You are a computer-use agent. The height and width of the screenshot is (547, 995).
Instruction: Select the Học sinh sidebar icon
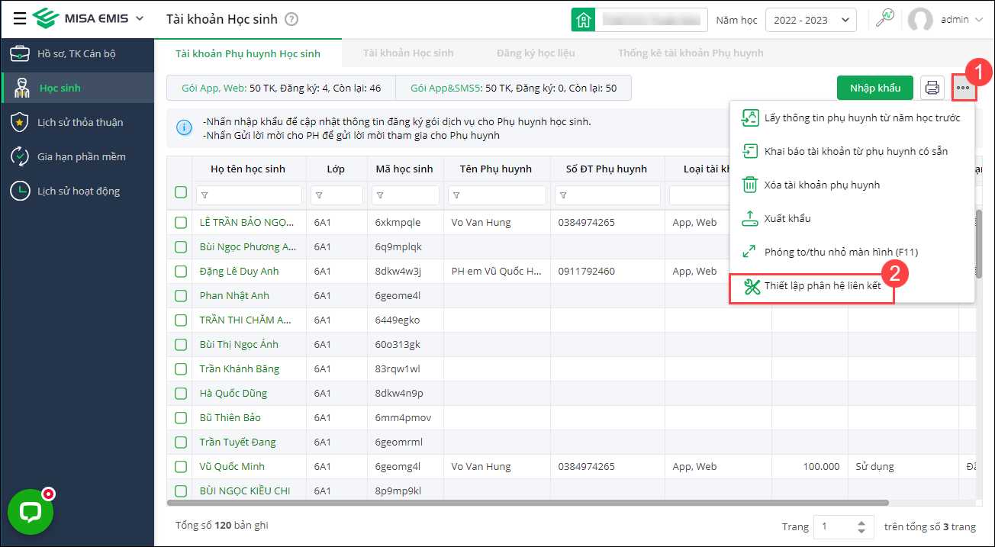coord(21,88)
